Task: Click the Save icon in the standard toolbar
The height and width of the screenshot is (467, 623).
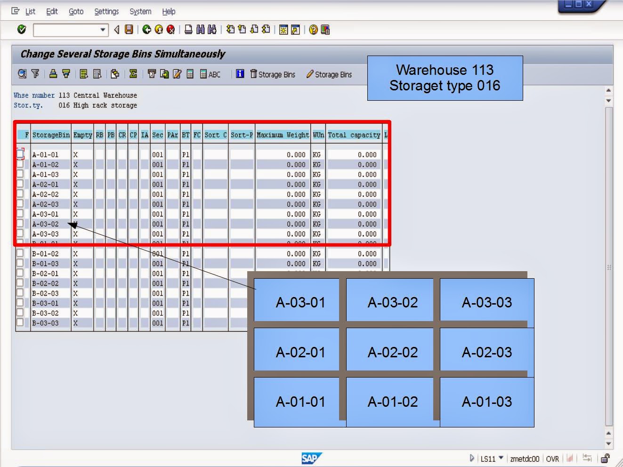Action: pyautogui.click(x=129, y=30)
